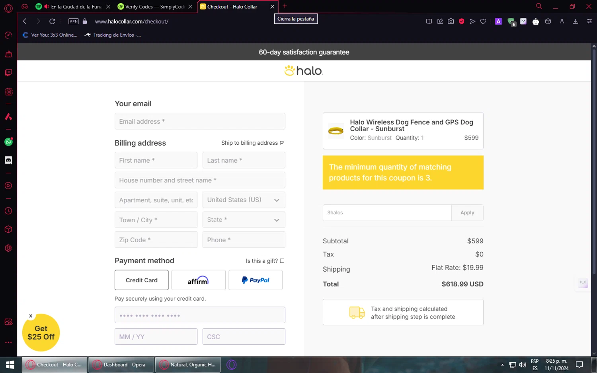The width and height of the screenshot is (597, 373).
Task: Click the red ad blocker shield icon
Action: (x=462, y=21)
